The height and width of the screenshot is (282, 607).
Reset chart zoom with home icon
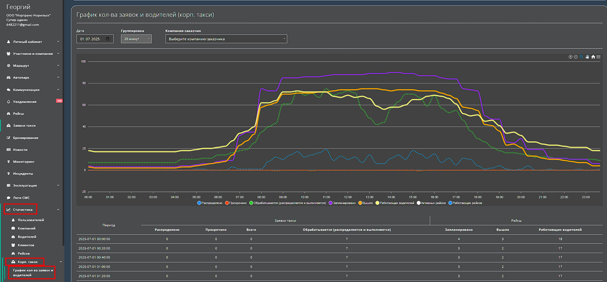pos(593,57)
